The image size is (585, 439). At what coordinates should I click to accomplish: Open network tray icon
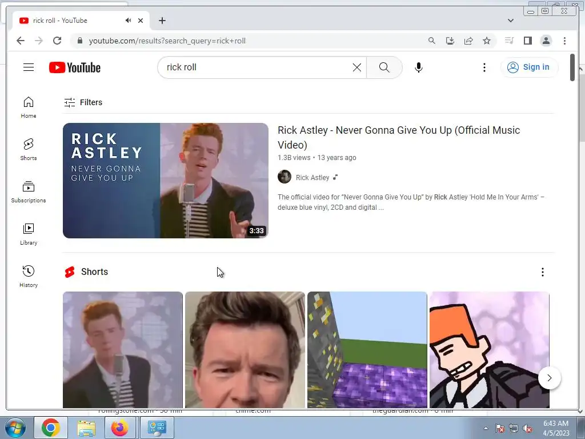click(514, 429)
